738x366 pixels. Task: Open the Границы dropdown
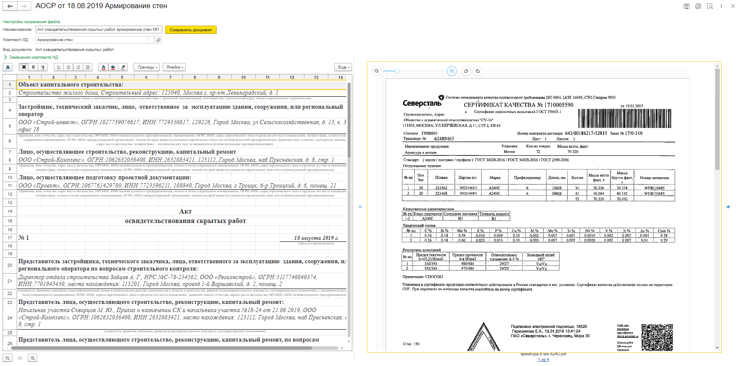pos(148,67)
